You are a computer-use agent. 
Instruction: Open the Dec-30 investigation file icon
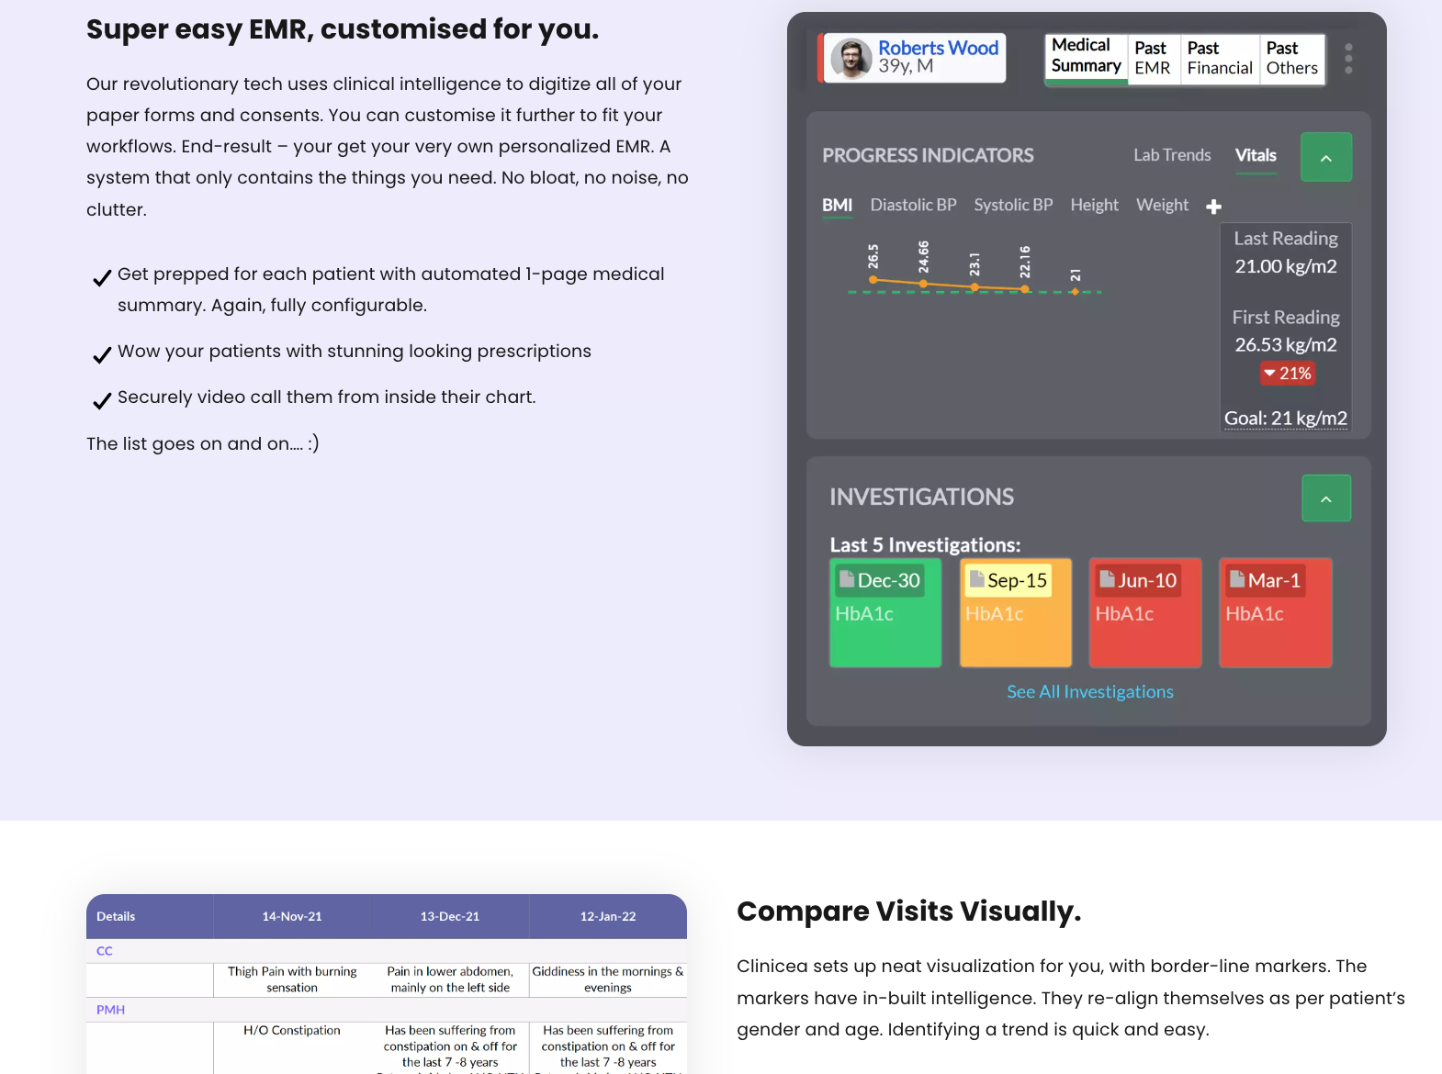coord(847,579)
